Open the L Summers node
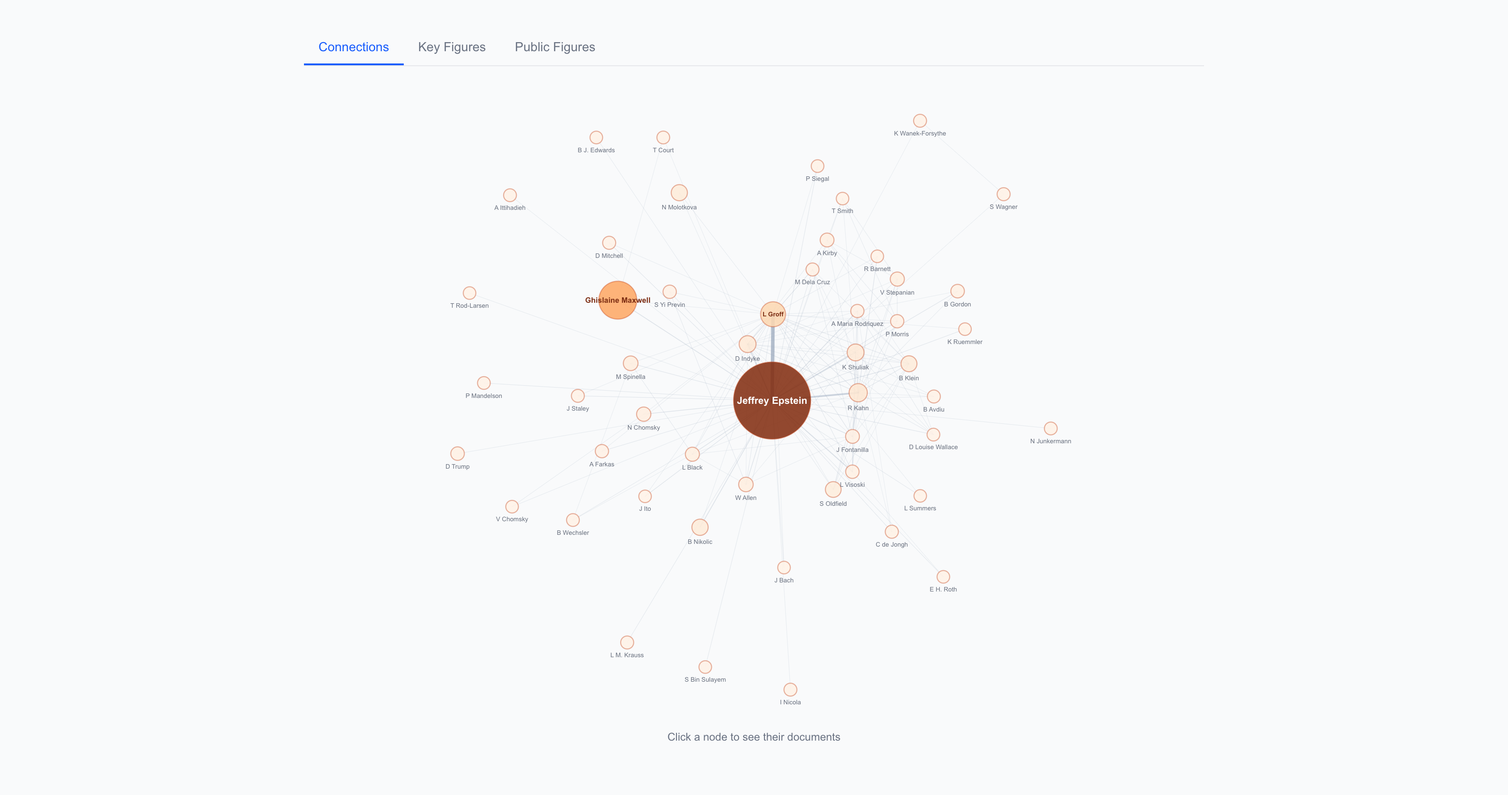This screenshot has width=1508, height=795. click(x=920, y=495)
